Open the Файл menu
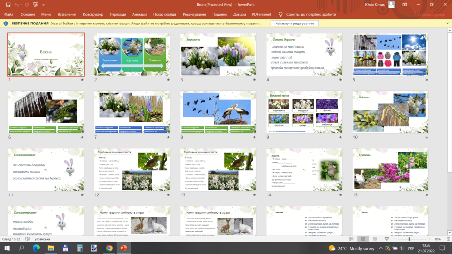 click(9, 14)
